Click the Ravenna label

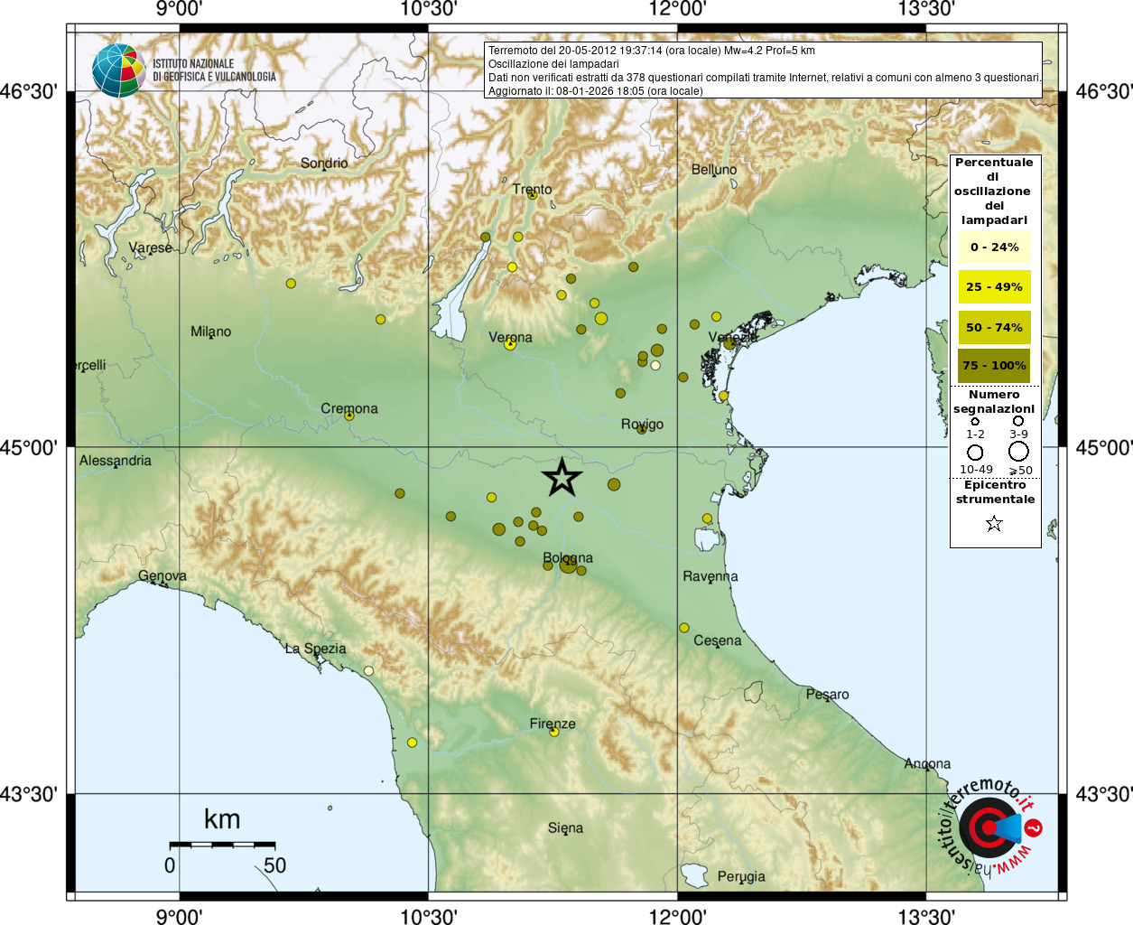point(710,575)
